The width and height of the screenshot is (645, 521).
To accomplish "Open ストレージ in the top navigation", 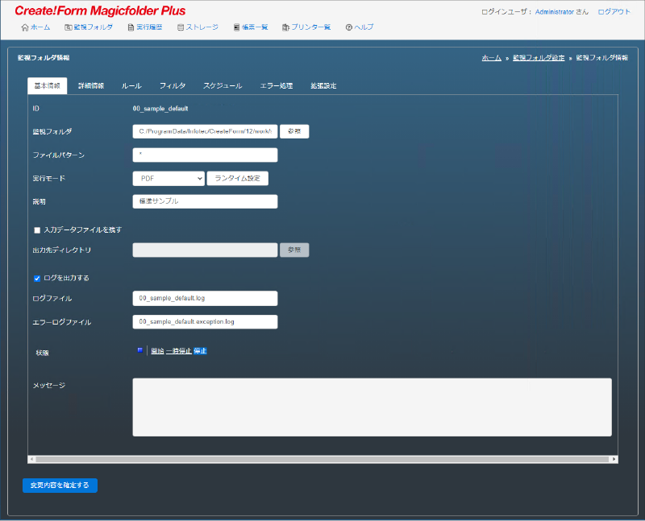I will [202, 27].
